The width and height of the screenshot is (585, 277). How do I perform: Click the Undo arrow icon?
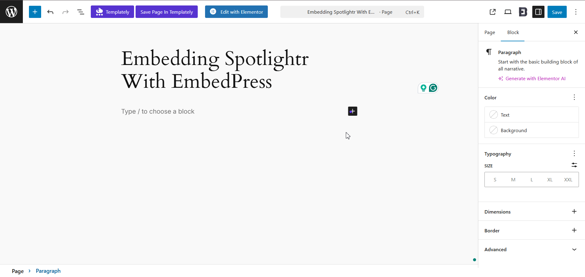coord(50,12)
